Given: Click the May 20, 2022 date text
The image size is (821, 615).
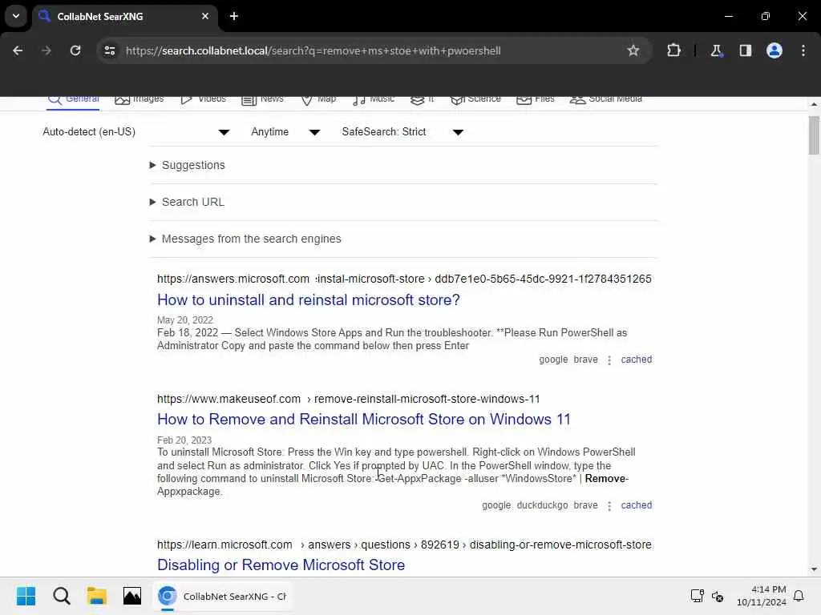Looking at the screenshot, I should 185,320.
